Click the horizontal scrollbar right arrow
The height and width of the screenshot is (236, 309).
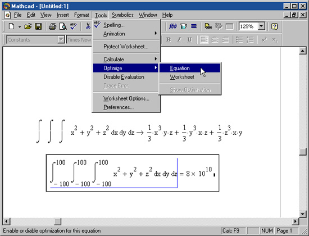tap(295, 221)
